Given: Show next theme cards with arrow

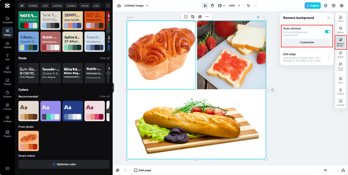Looking at the screenshot, I should tap(108, 31).
